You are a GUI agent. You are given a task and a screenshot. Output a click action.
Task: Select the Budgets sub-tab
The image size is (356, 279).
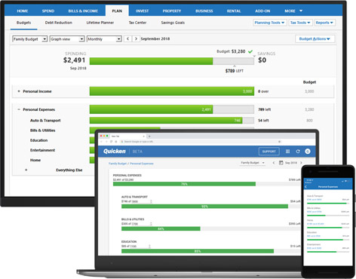pyautogui.click(x=23, y=23)
